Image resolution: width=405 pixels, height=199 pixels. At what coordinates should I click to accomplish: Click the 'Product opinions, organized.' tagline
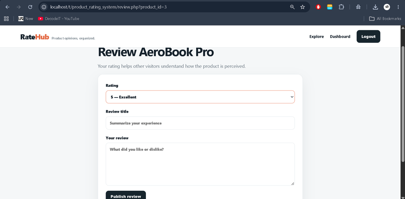[73, 38]
